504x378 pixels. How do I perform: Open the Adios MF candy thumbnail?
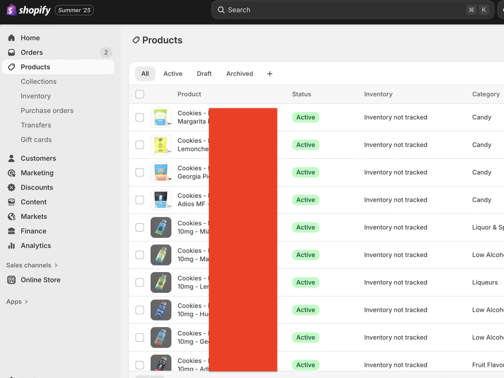(x=161, y=200)
